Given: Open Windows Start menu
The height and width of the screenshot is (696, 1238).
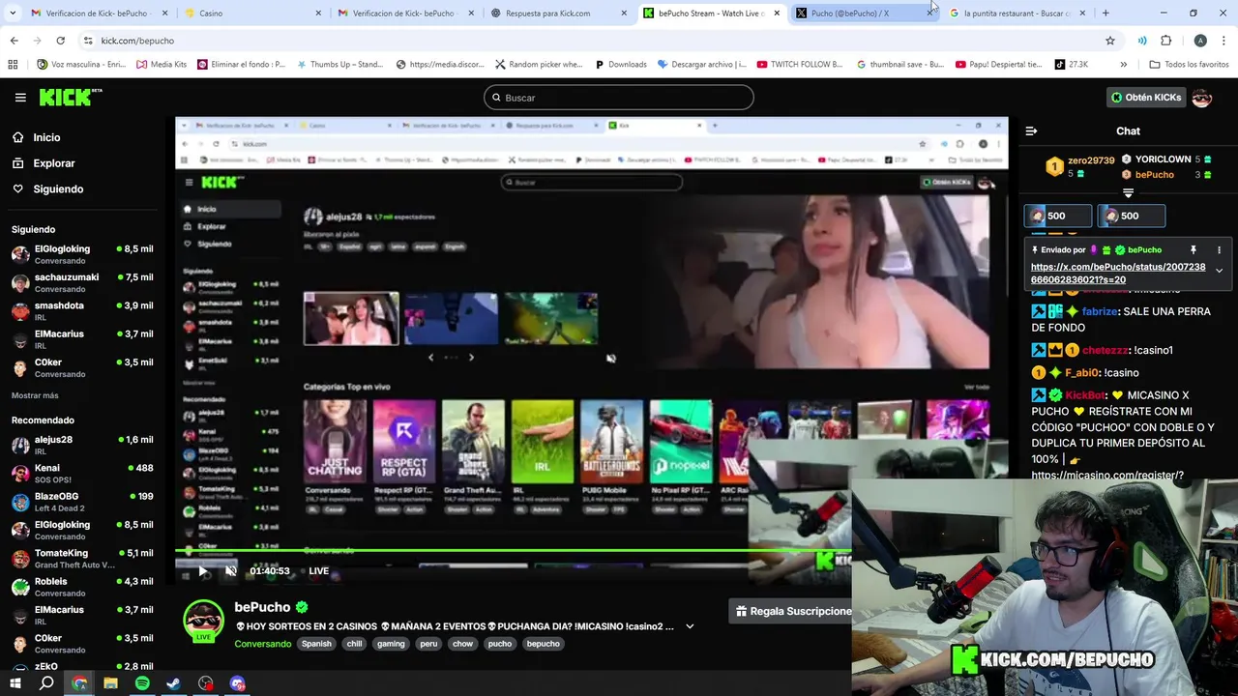Looking at the screenshot, I should pyautogui.click(x=15, y=683).
